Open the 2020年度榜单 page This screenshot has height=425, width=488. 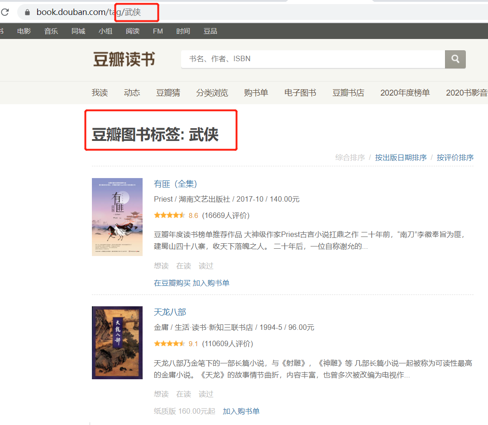[x=405, y=93]
